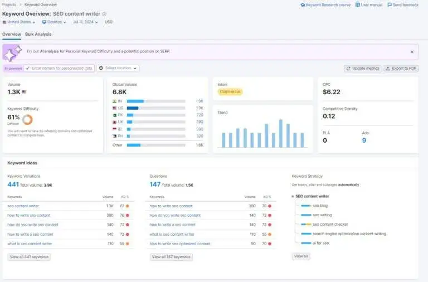The image size is (428, 282).
Task: Click the domain input for personalized data
Action: pyautogui.click(x=59, y=68)
